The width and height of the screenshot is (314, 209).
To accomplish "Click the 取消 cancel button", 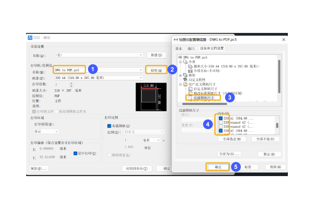I will pyautogui.click(x=248, y=167).
